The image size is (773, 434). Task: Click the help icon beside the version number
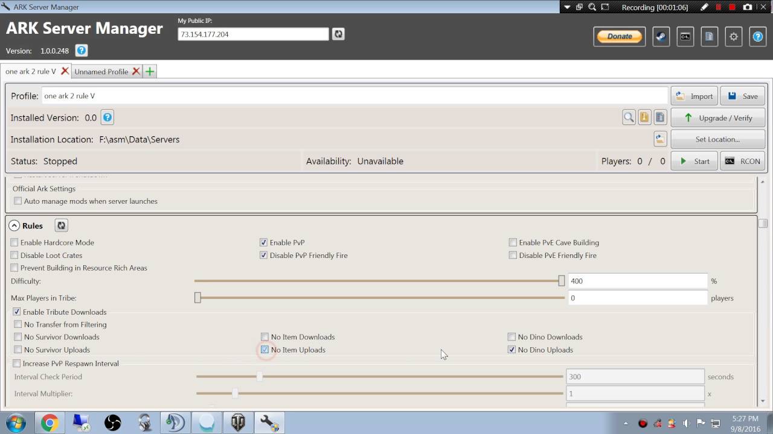tap(82, 51)
